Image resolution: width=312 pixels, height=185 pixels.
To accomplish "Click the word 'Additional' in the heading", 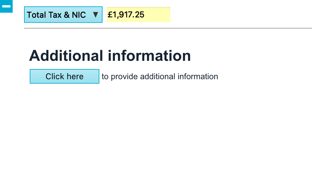I will coord(66,56).
